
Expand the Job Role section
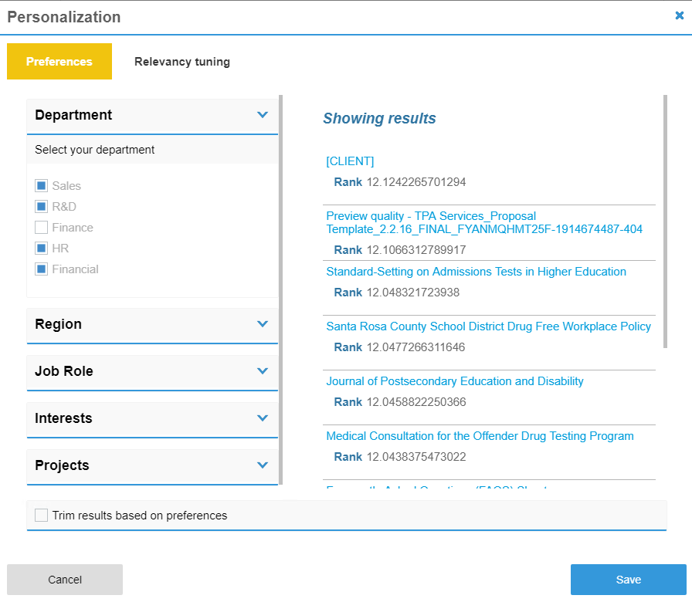(263, 371)
